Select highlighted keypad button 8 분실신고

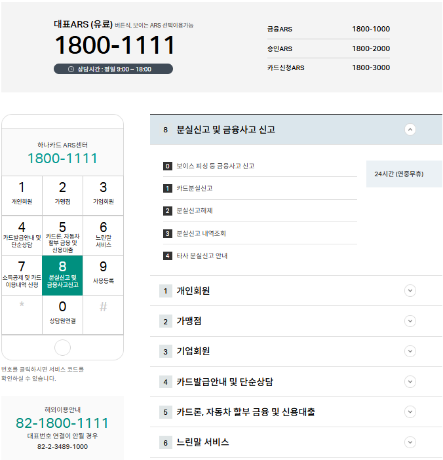[x=62, y=275]
